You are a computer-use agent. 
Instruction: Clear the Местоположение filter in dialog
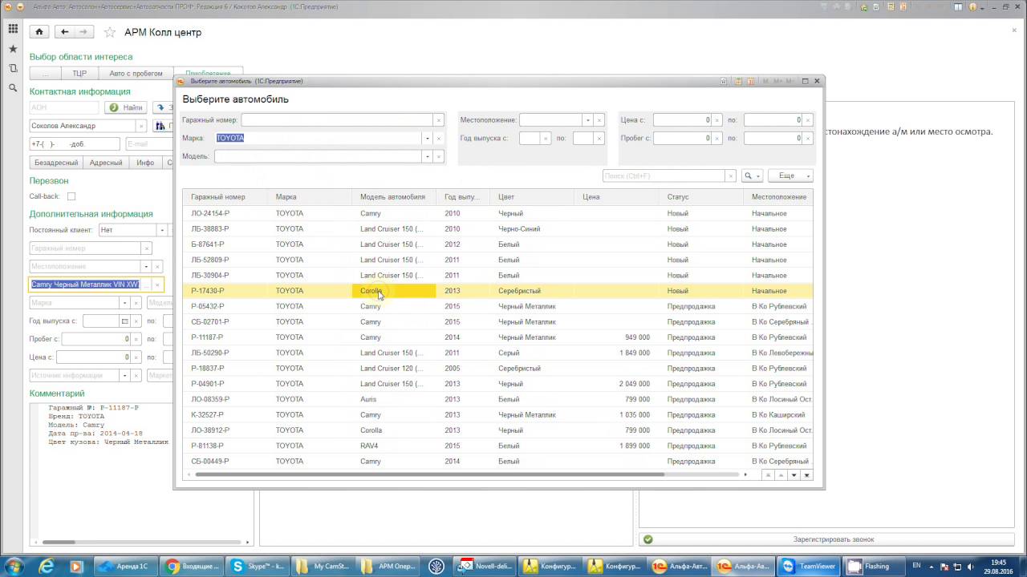point(599,120)
